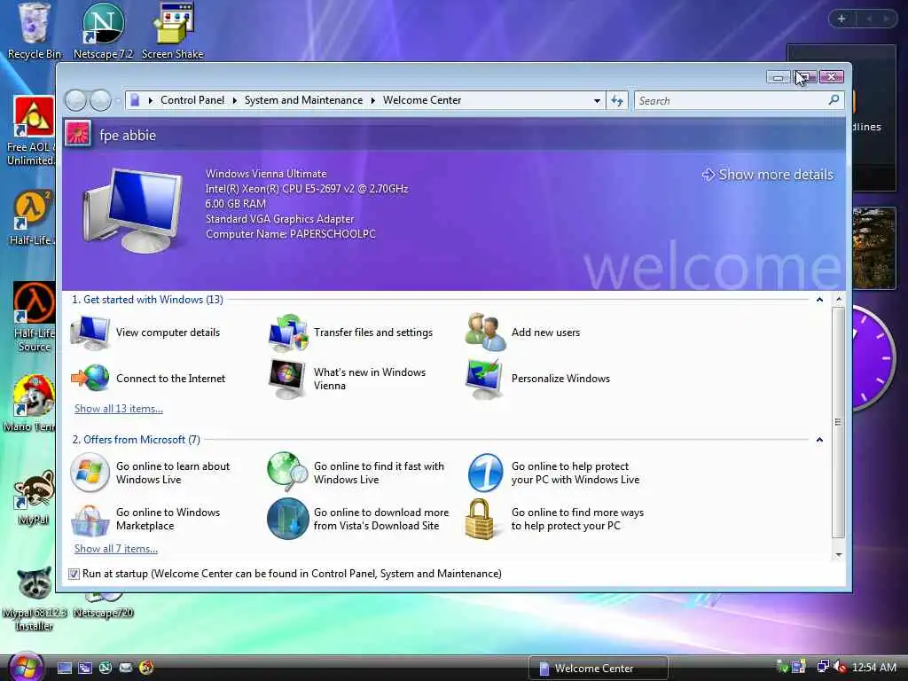The width and height of the screenshot is (908, 681).
Task: Click scrollbar down arrow
Action: 838,555
